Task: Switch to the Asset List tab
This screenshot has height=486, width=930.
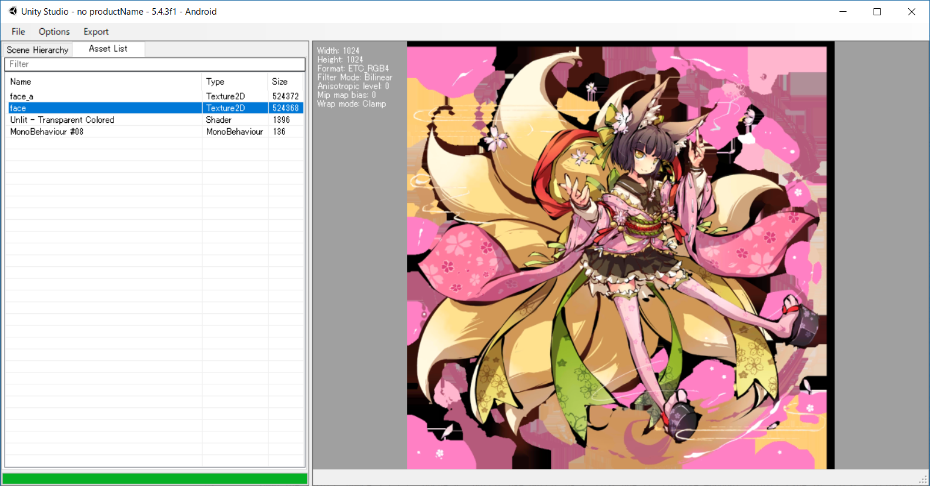Action: click(108, 49)
